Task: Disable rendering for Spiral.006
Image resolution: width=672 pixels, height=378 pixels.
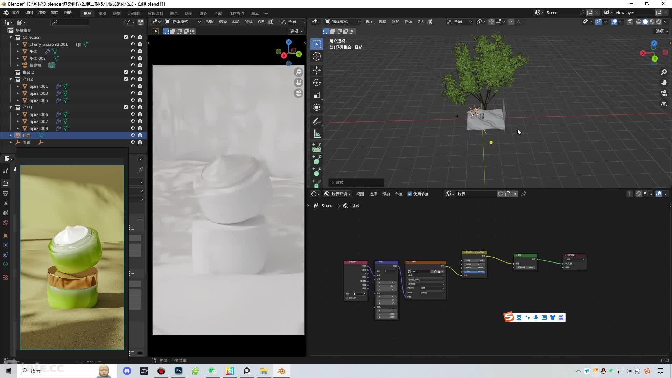Action: 140,114
